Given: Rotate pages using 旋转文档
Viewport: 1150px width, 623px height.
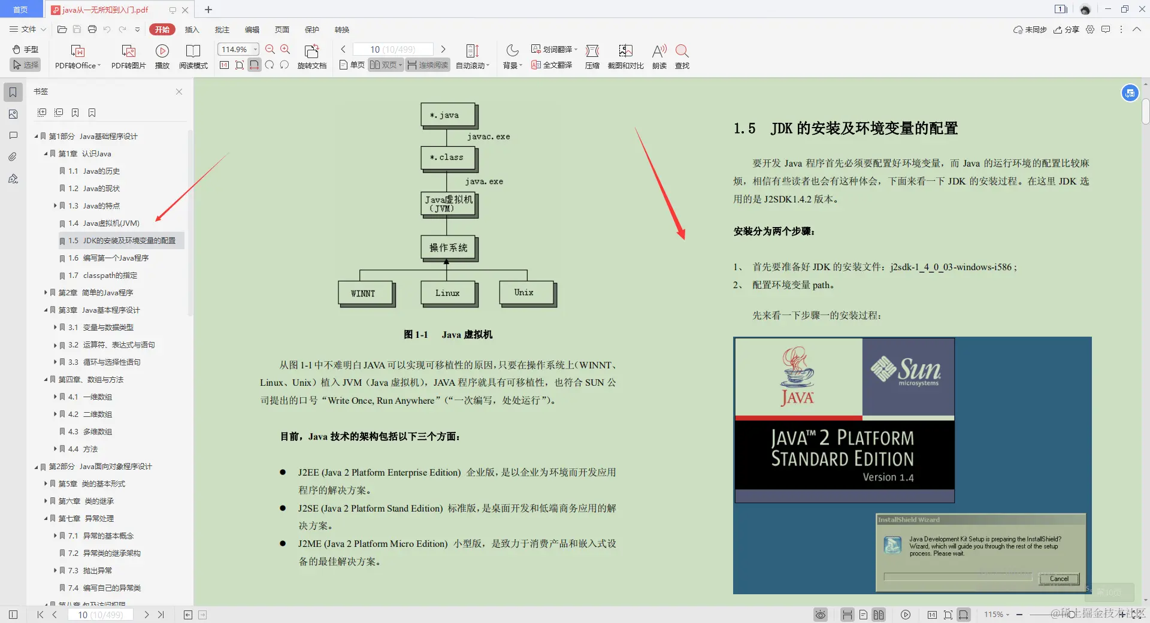Looking at the screenshot, I should [x=311, y=56].
